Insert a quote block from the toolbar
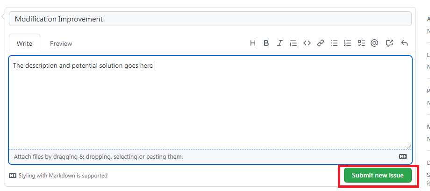The height and width of the screenshot is (191, 430). tap(293, 43)
